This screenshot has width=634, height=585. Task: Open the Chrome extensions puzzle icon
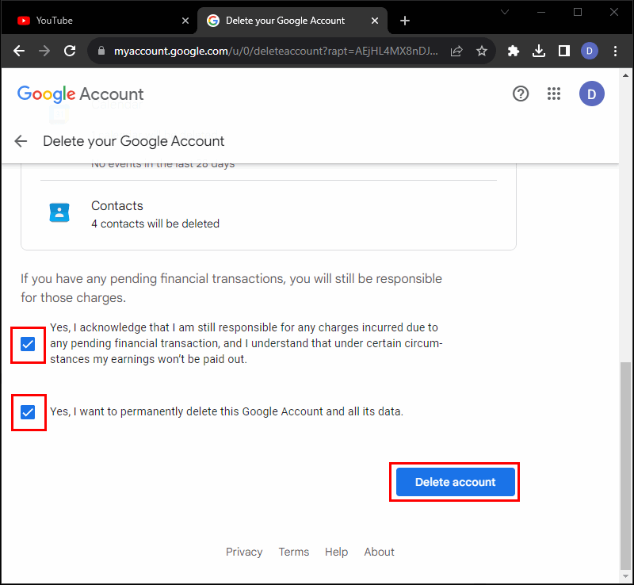tap(514, 51)
